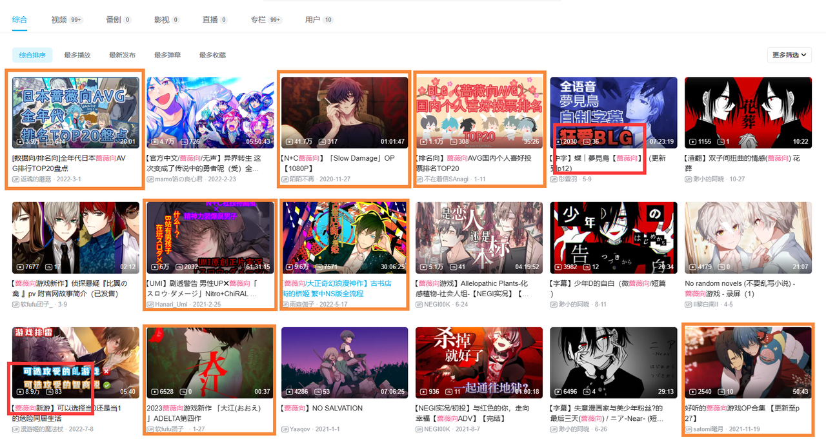Click UP badge beside 不在着信SAnagi

(419, 179)
